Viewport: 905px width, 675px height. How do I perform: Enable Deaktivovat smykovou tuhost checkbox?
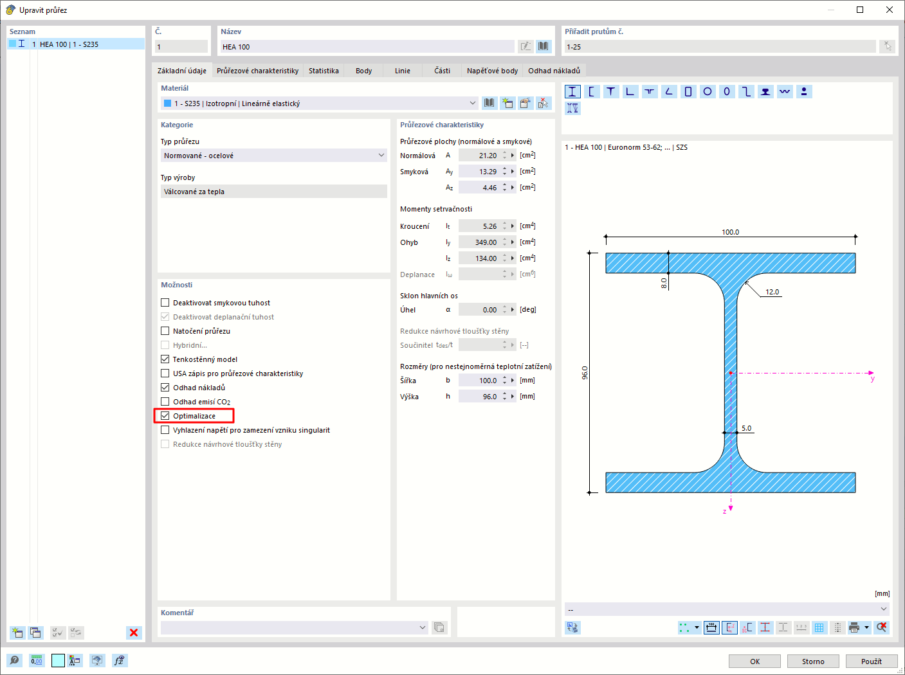click(x=165, y=303)
